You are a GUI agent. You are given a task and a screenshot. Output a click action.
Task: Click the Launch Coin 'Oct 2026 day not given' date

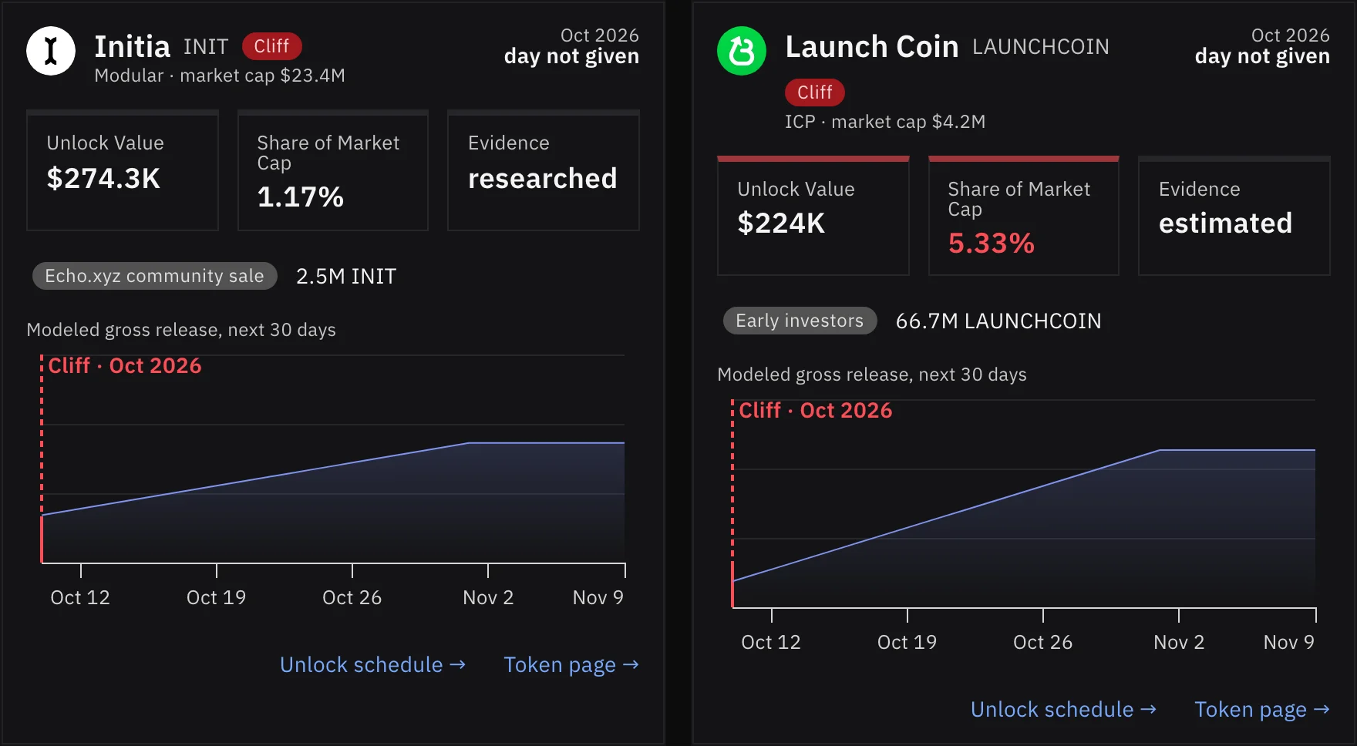click(1262, 46)
